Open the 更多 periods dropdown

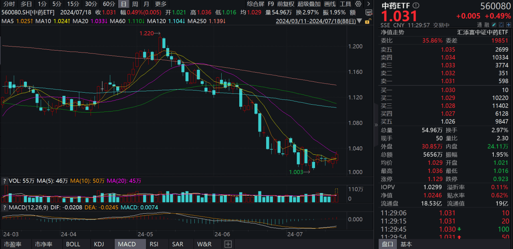tap(161, 4)
